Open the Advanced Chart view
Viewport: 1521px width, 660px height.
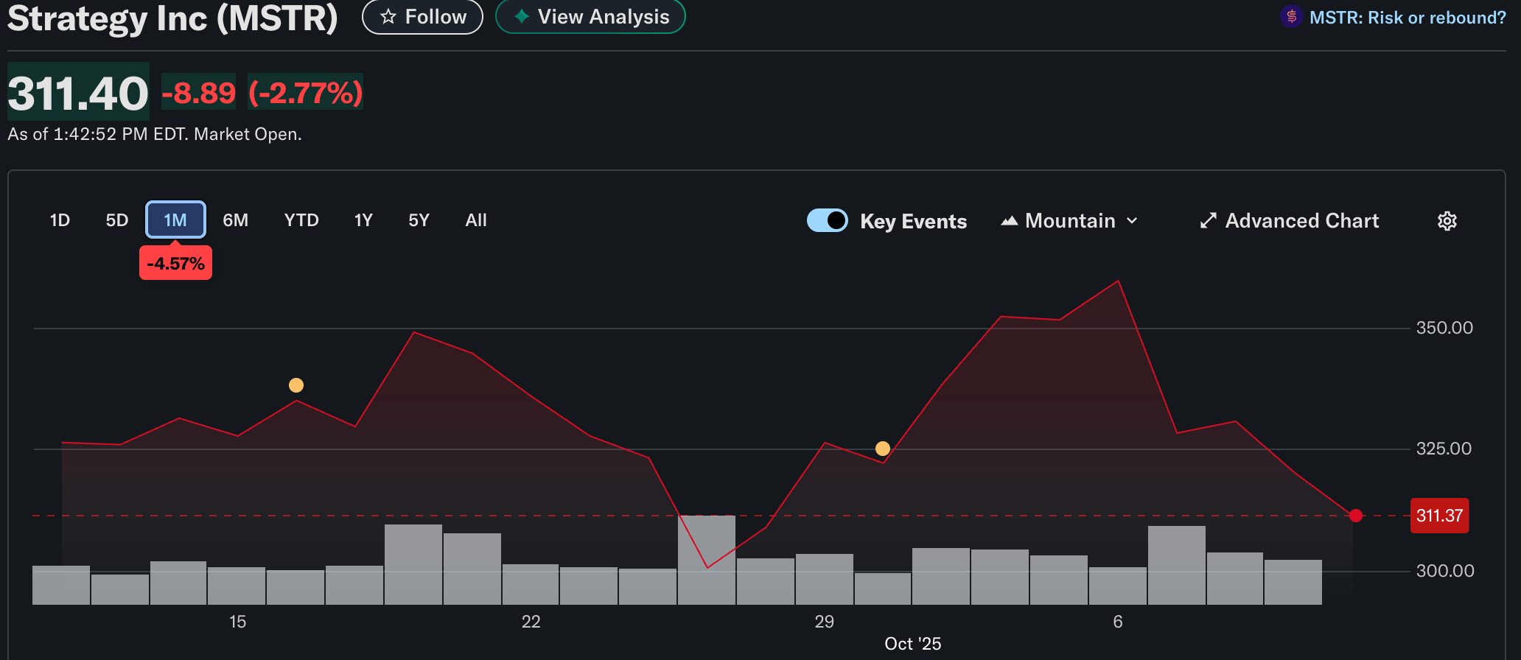pos(1289,221)
